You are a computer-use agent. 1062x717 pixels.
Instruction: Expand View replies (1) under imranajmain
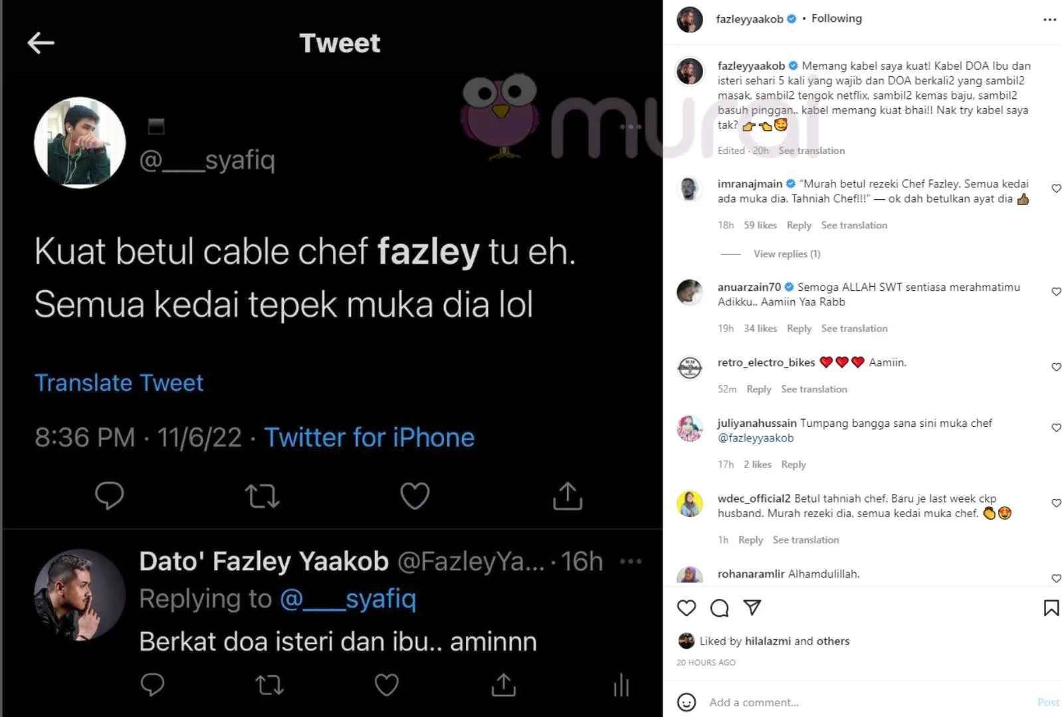(x=786, y=254)
